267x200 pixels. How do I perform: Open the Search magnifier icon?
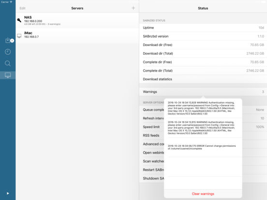pos(8,63)
